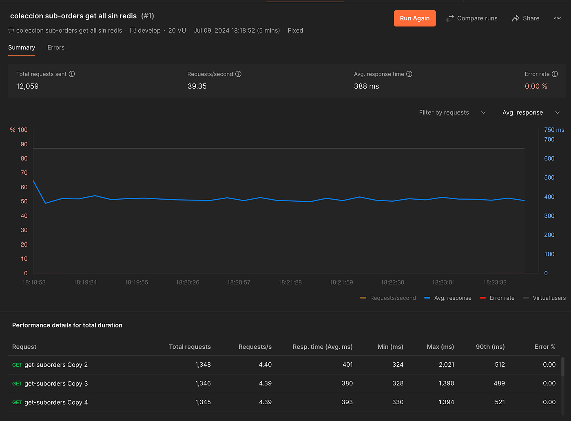Click the Request column header
The width and height of the screenshot is (571, 421).
(24, 347)
